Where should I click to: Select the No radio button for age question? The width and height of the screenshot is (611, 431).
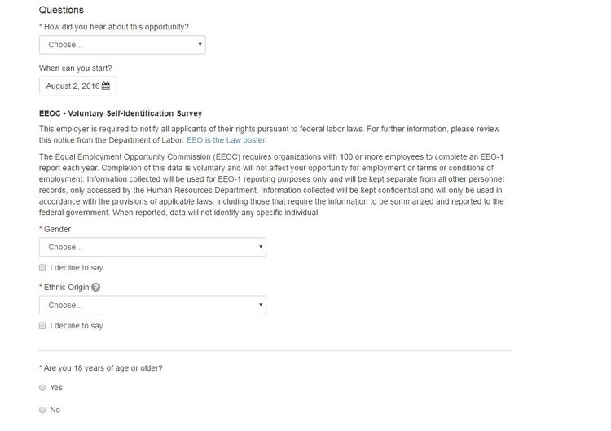[x=42, y=410]
